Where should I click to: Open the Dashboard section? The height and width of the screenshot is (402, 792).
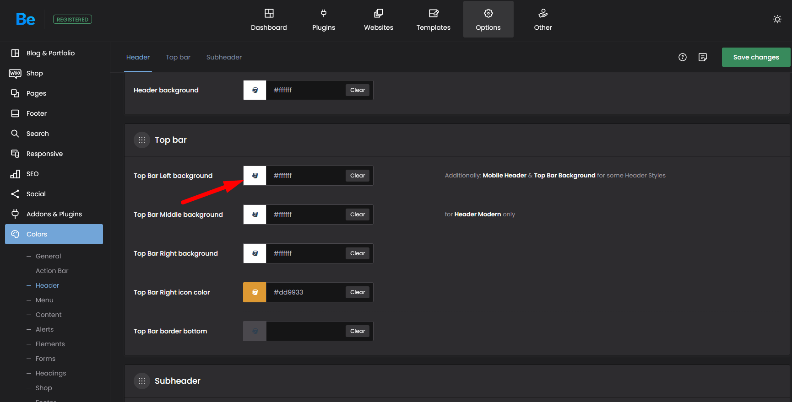click(x=269, y=20)
